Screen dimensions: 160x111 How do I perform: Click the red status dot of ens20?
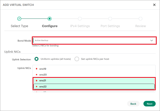[x=36, y=75]
